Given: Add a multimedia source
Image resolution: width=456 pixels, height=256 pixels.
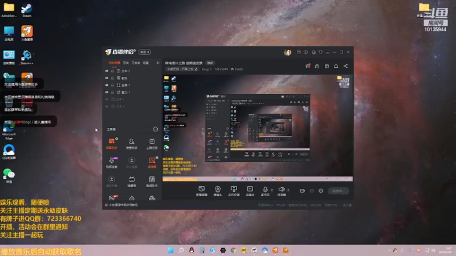Looking at the screenshot, I should 250,191.
